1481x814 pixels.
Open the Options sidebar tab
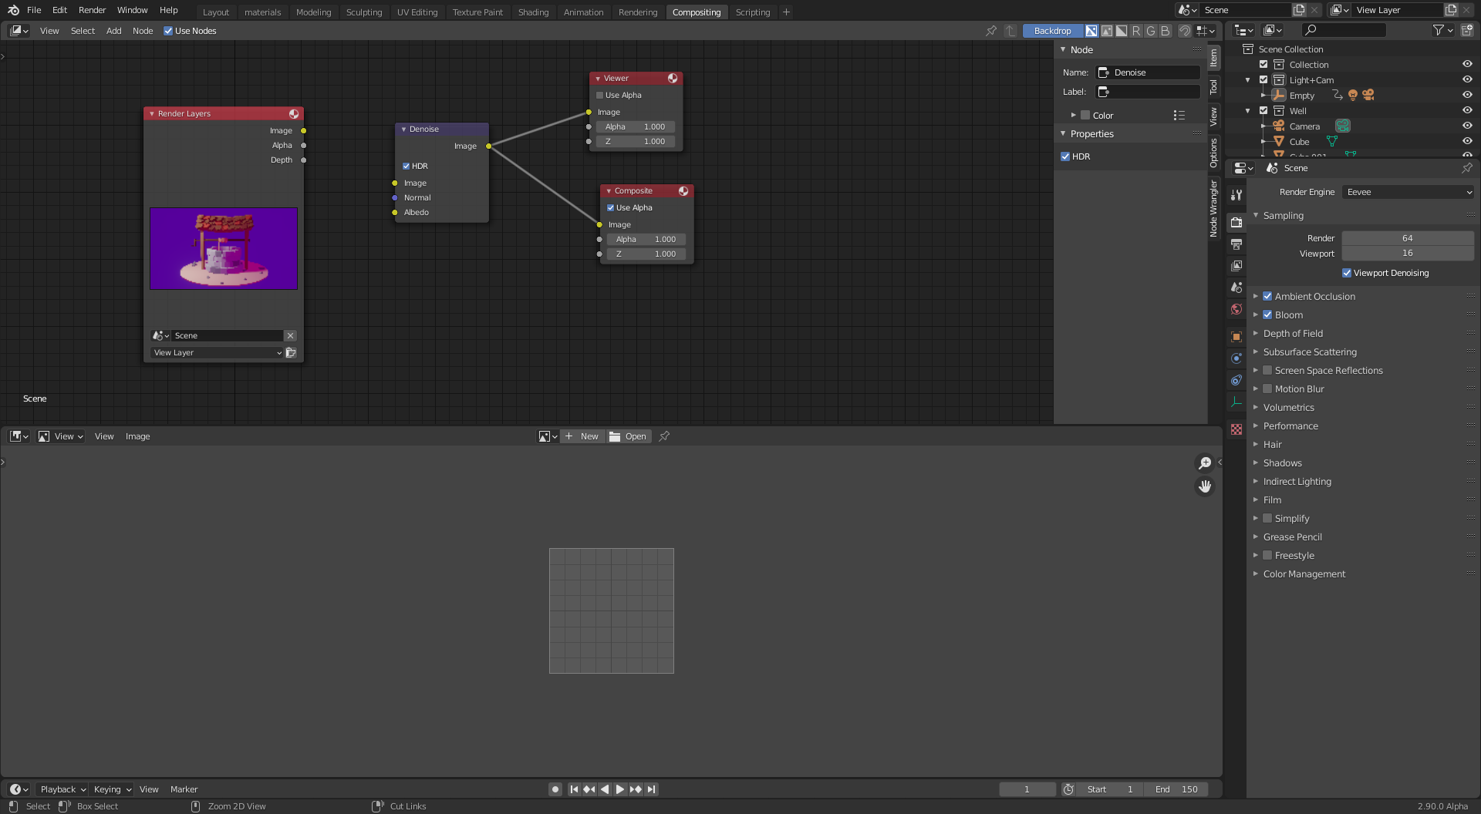point(1213,153)
